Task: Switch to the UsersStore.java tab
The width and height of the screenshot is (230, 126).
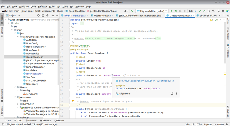Action: [x=102, y=16]
